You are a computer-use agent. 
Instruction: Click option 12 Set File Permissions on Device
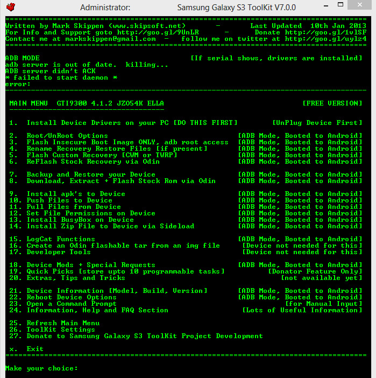click(x=82, y=213)
